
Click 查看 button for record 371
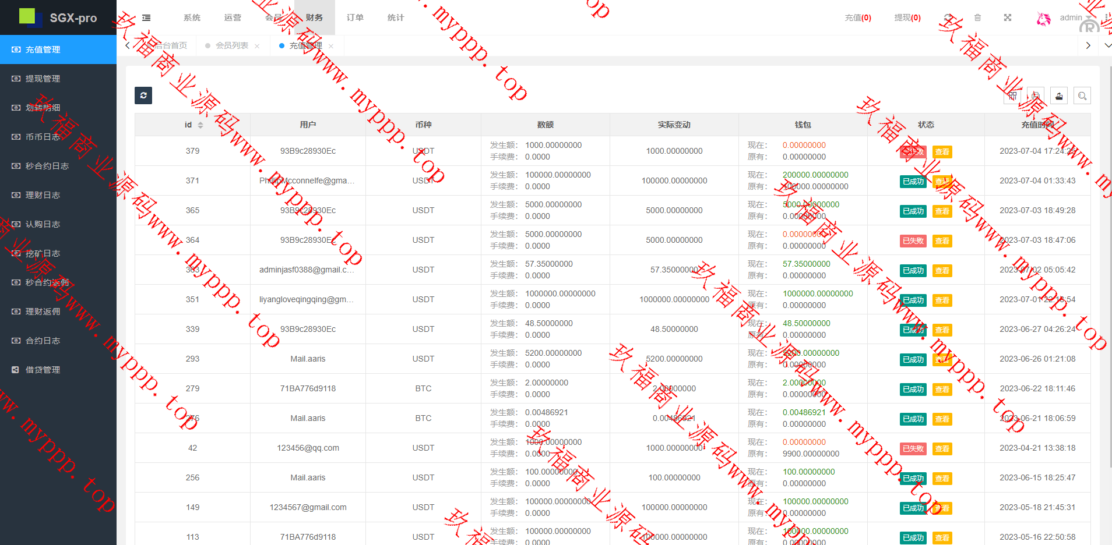942,182
